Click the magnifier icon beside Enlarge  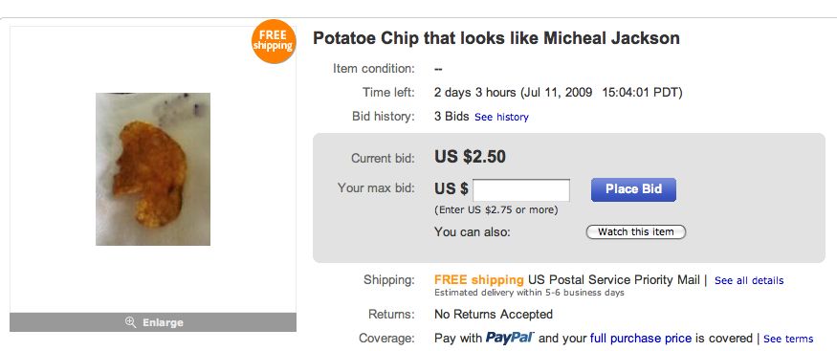click(130, 321)
